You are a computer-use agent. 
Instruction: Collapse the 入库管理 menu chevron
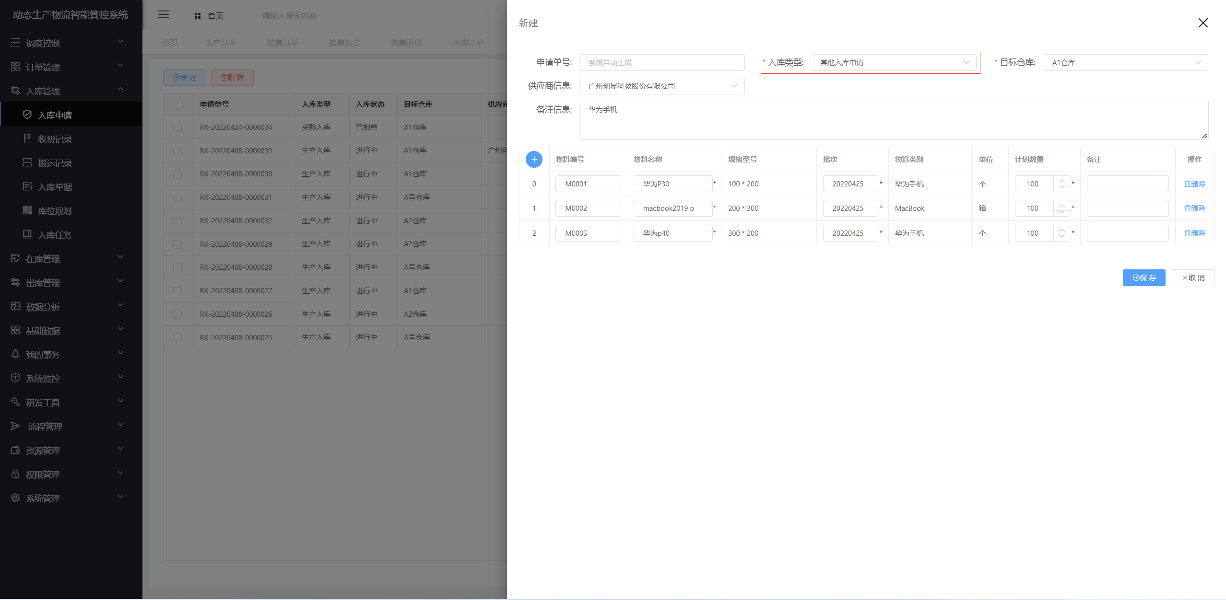click(x=121, y=90)
